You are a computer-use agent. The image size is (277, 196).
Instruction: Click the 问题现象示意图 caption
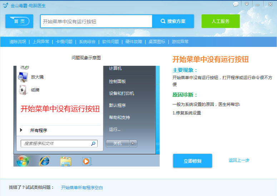click(x=86, y=58)
